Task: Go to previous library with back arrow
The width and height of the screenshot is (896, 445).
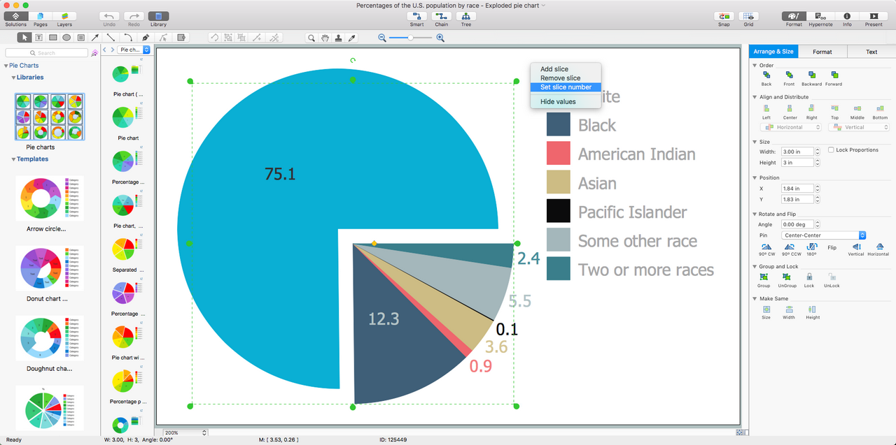Action: click(104, 50)
